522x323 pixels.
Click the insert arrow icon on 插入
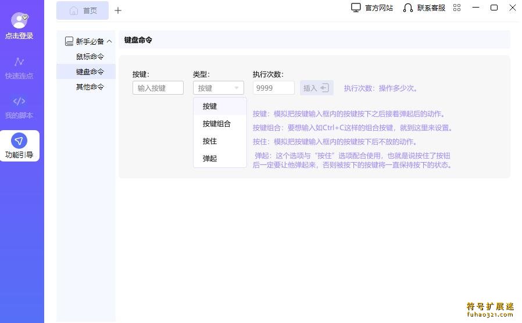coord(324,88)
